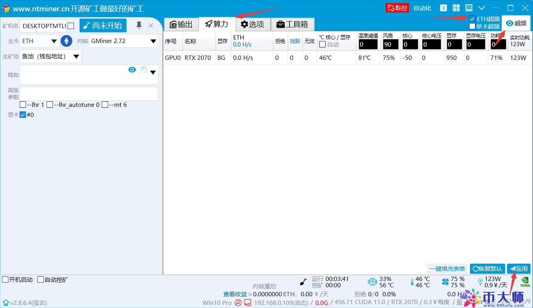Screen dimensions: 533x308
Task: Click the lightbulb power consumption icon
Action: tap(480, 282)
